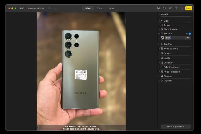Click Revert to Original
The image size is (201, 134).
[36, 8]
